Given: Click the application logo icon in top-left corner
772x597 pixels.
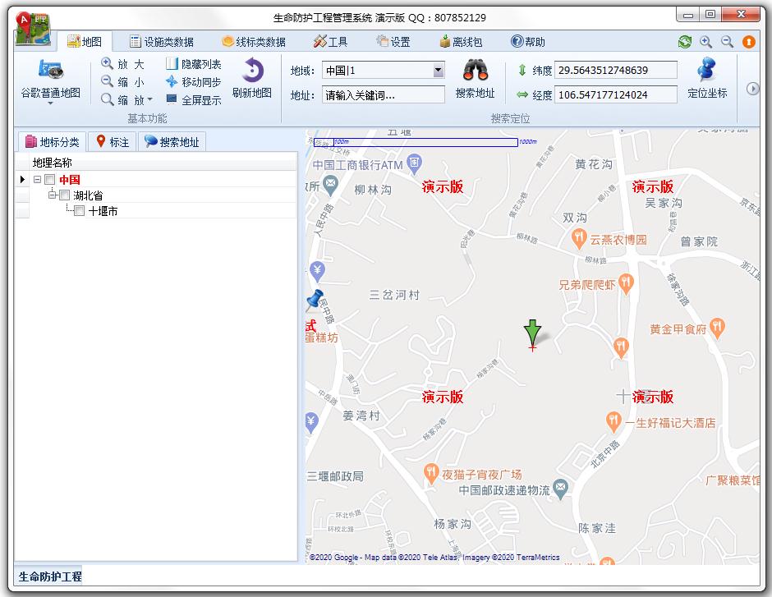Looking at the screenshot, I should click(33, 29).
